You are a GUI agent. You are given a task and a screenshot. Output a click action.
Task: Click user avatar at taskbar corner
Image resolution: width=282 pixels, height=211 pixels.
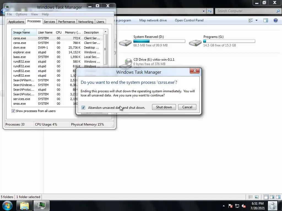pos(273,206)
